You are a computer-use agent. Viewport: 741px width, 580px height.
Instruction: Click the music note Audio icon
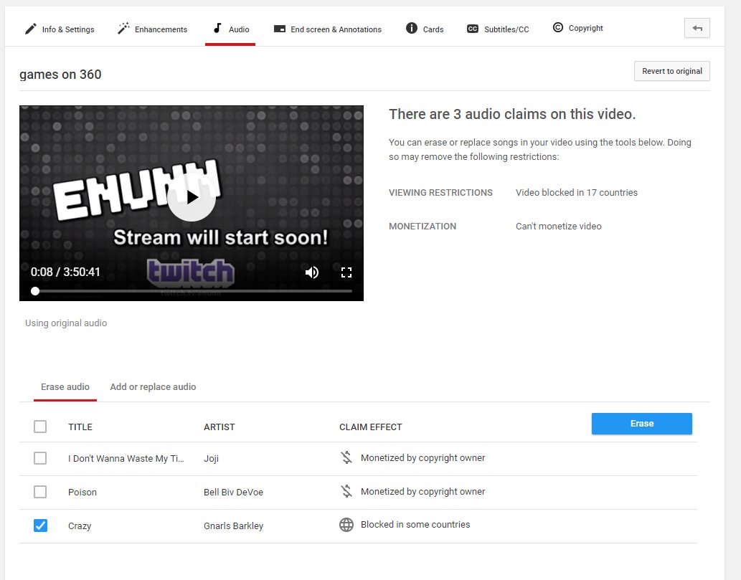click(217, 29)
